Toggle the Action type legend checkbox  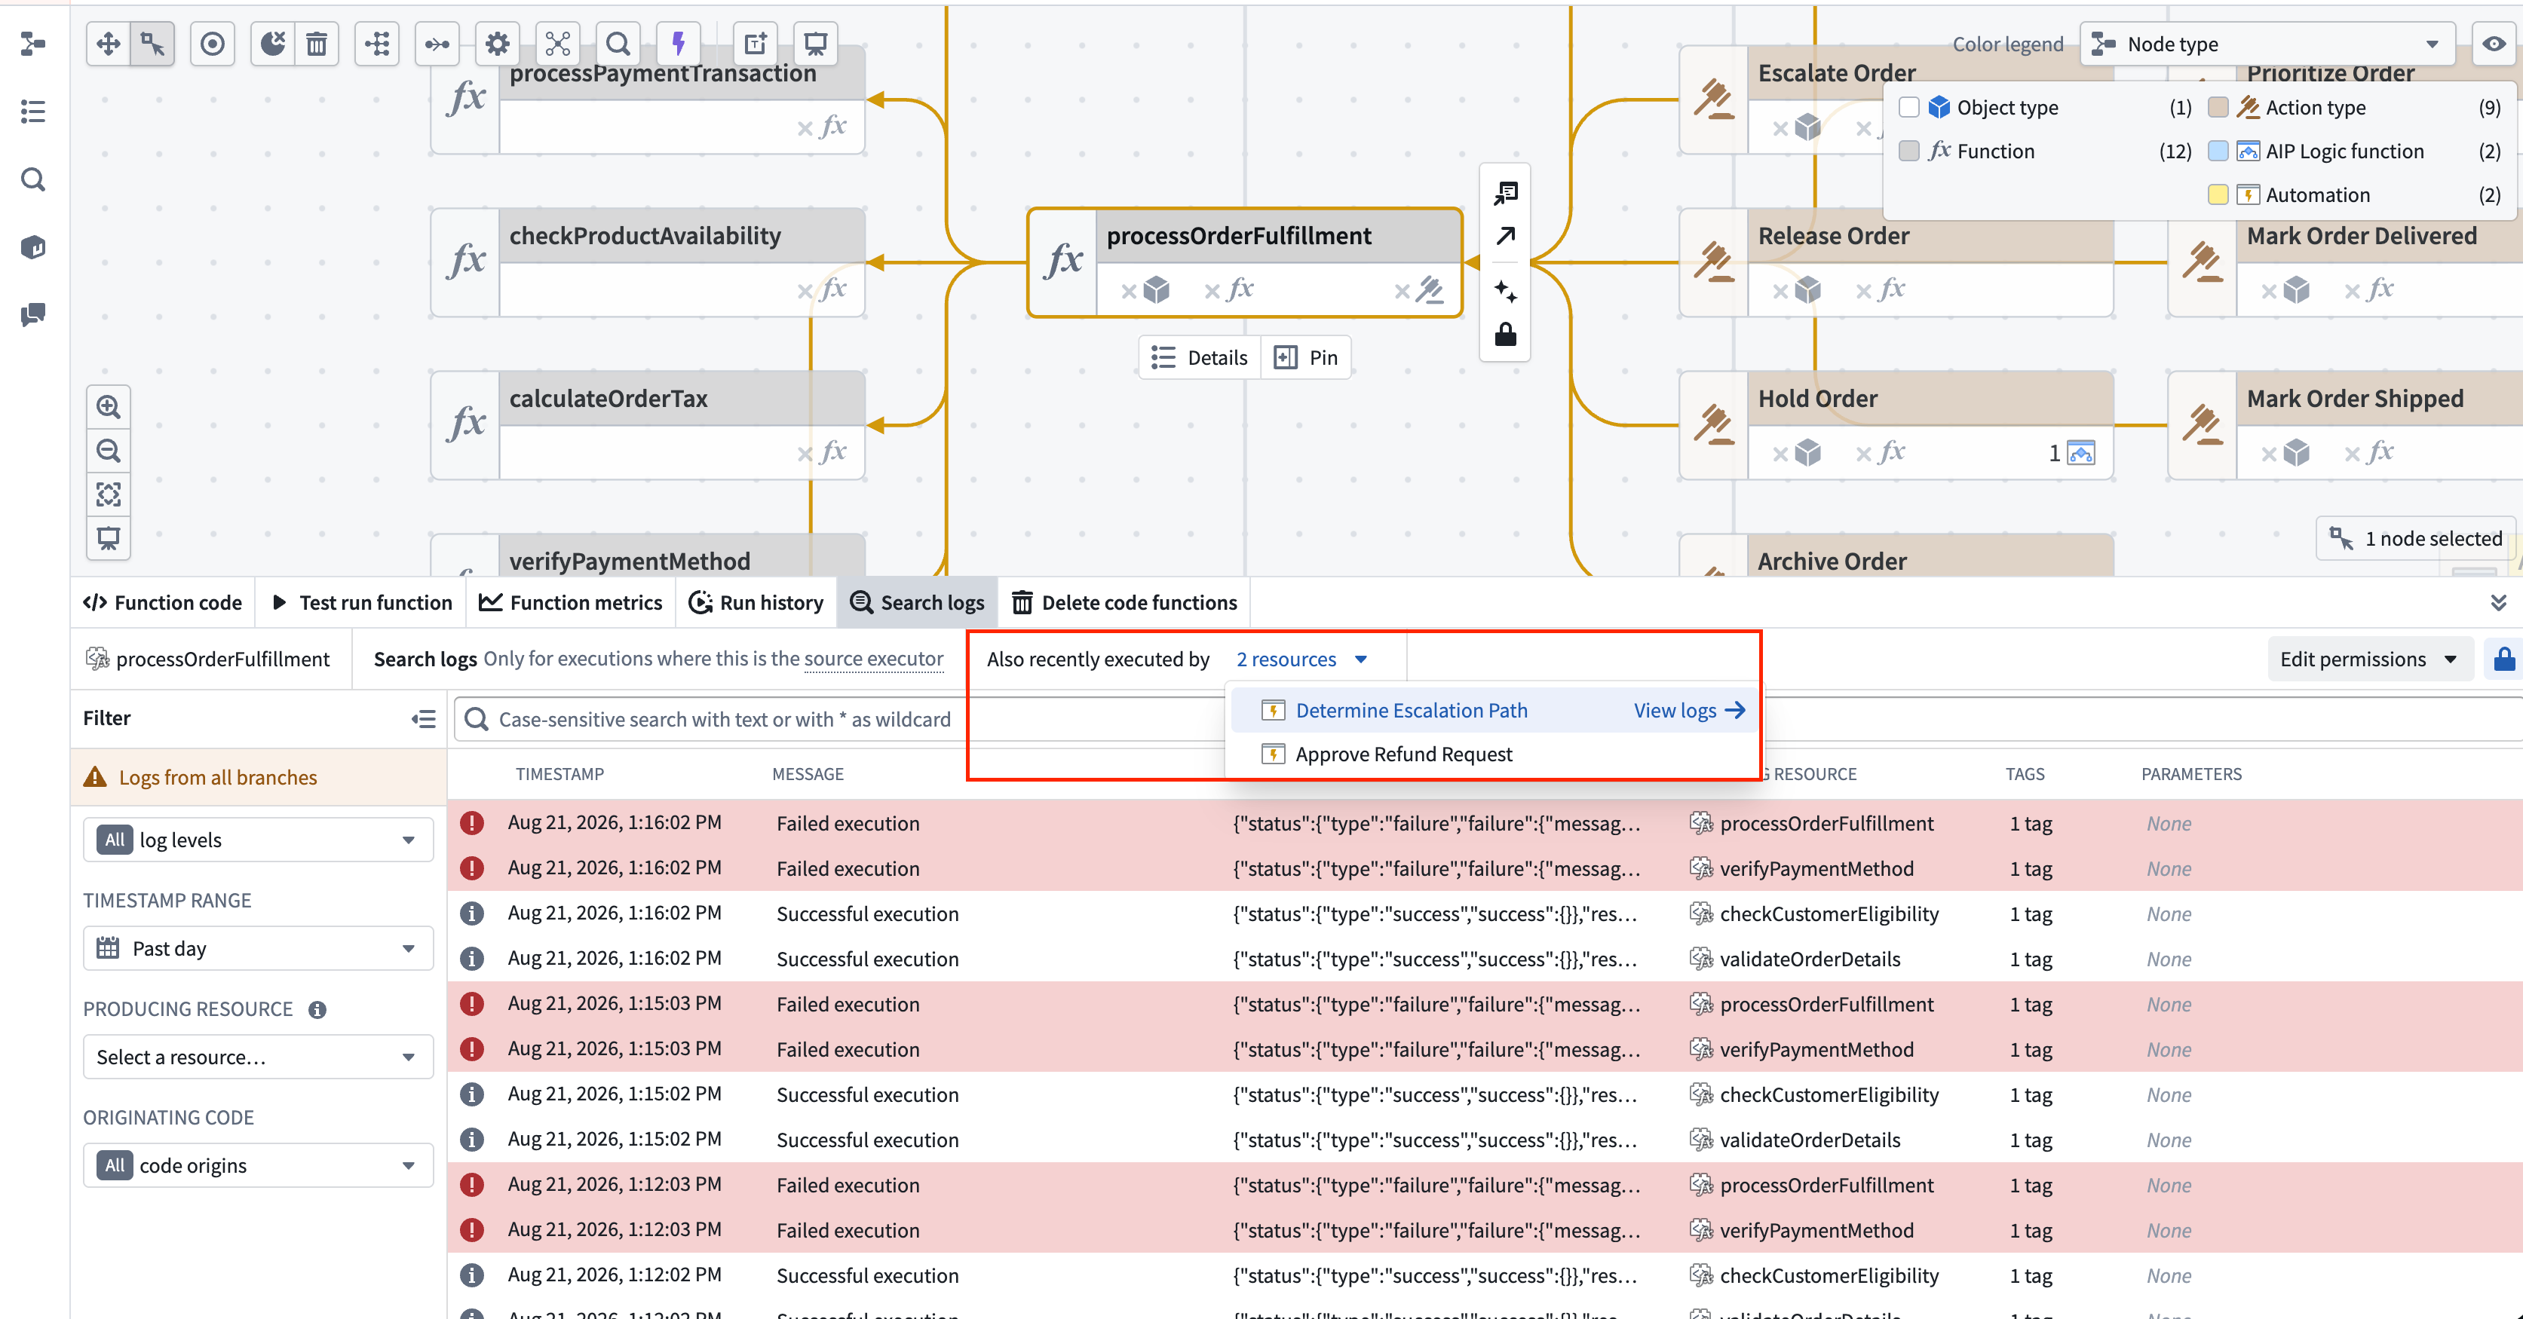pos(2218,108)
